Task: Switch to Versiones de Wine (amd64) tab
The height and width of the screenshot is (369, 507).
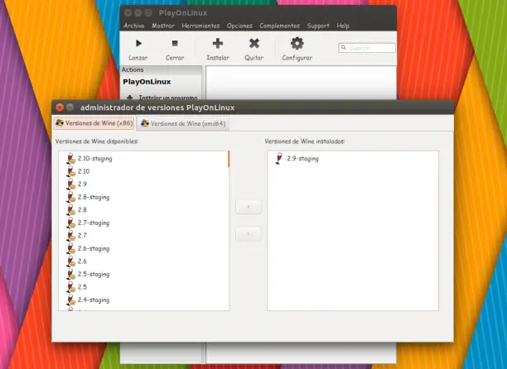Action: coord(183,123)
